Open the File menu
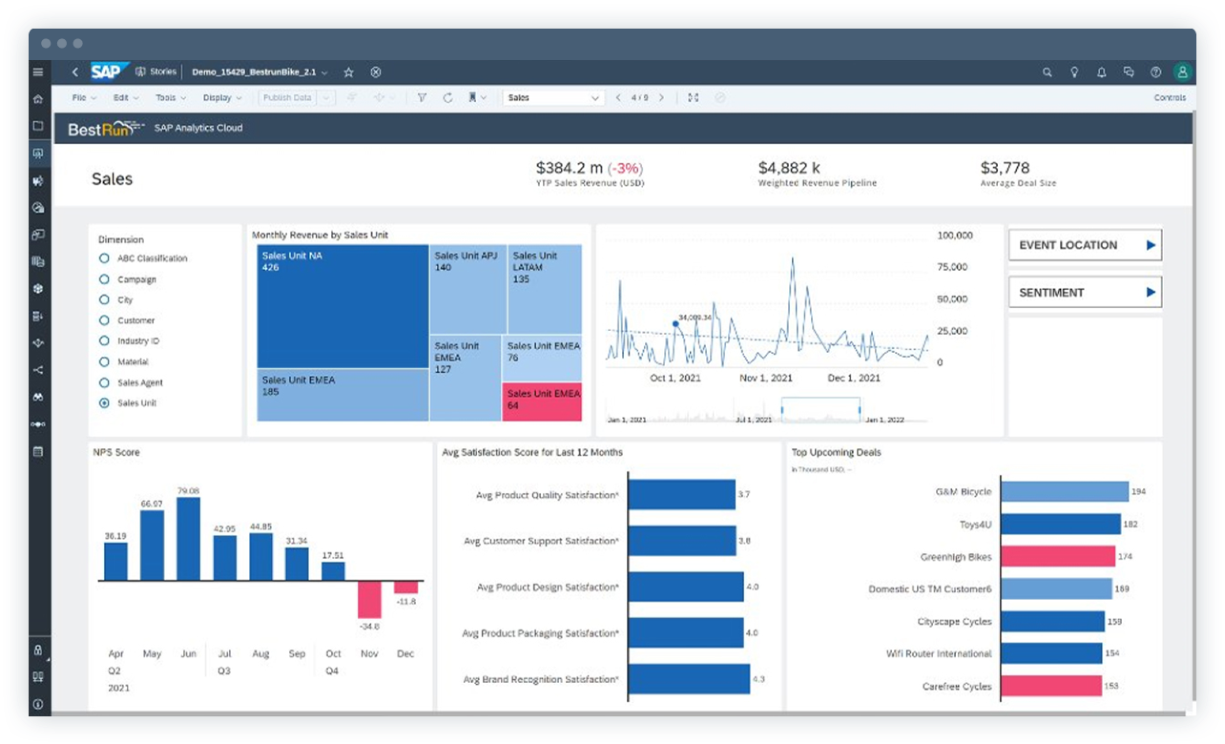1225x744 pixels. click(x=83, y=97)
